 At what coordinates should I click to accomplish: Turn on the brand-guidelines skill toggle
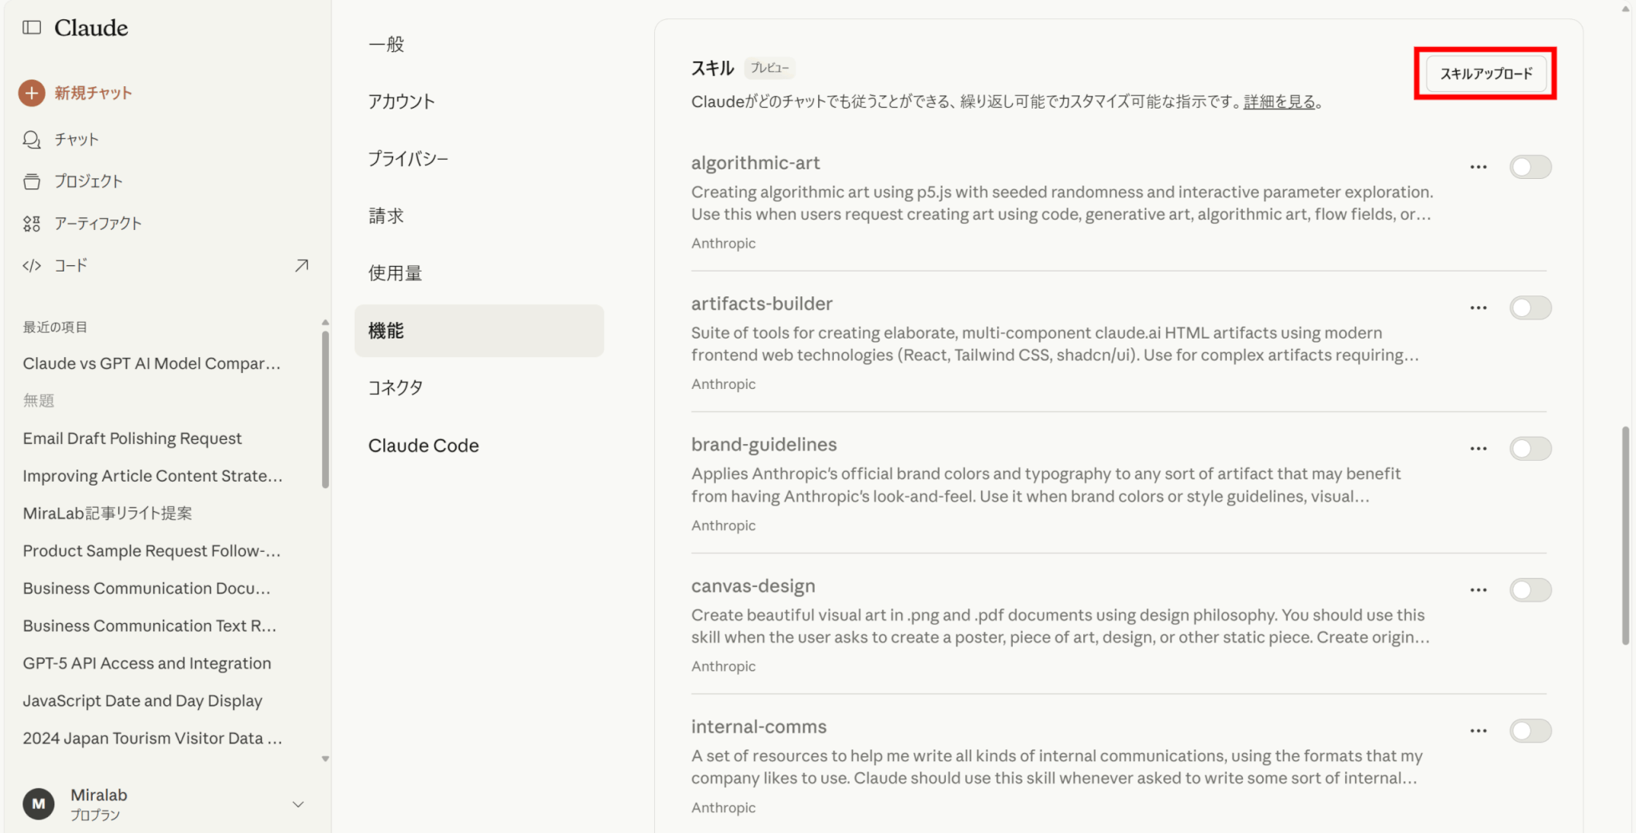[x=1530, y=449]
